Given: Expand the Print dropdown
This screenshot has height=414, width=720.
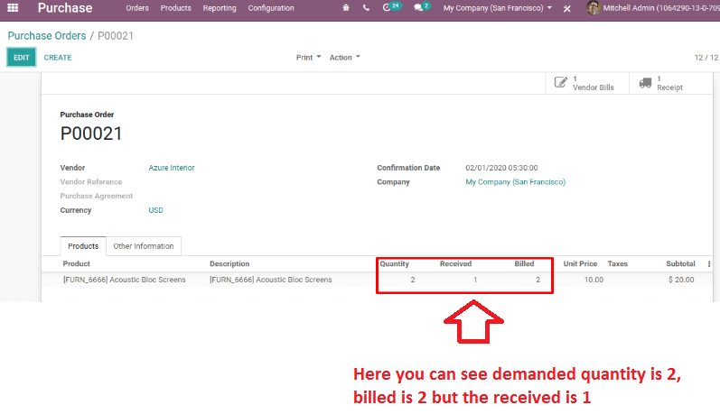Looking at the screenshot, I should 308,58.
